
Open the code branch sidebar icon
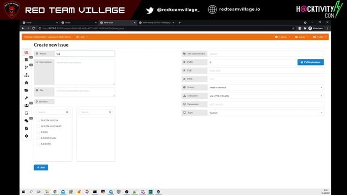(27, 67)
